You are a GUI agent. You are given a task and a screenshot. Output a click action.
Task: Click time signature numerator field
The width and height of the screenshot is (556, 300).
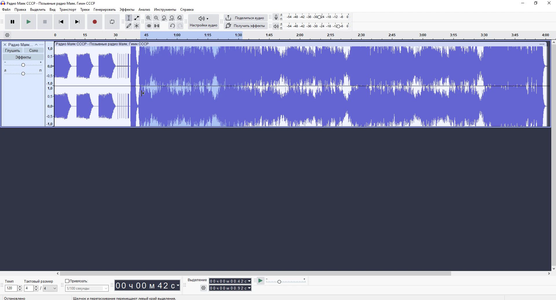(29, 288)
